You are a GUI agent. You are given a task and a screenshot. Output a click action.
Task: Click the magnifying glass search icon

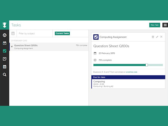(4, 74)
